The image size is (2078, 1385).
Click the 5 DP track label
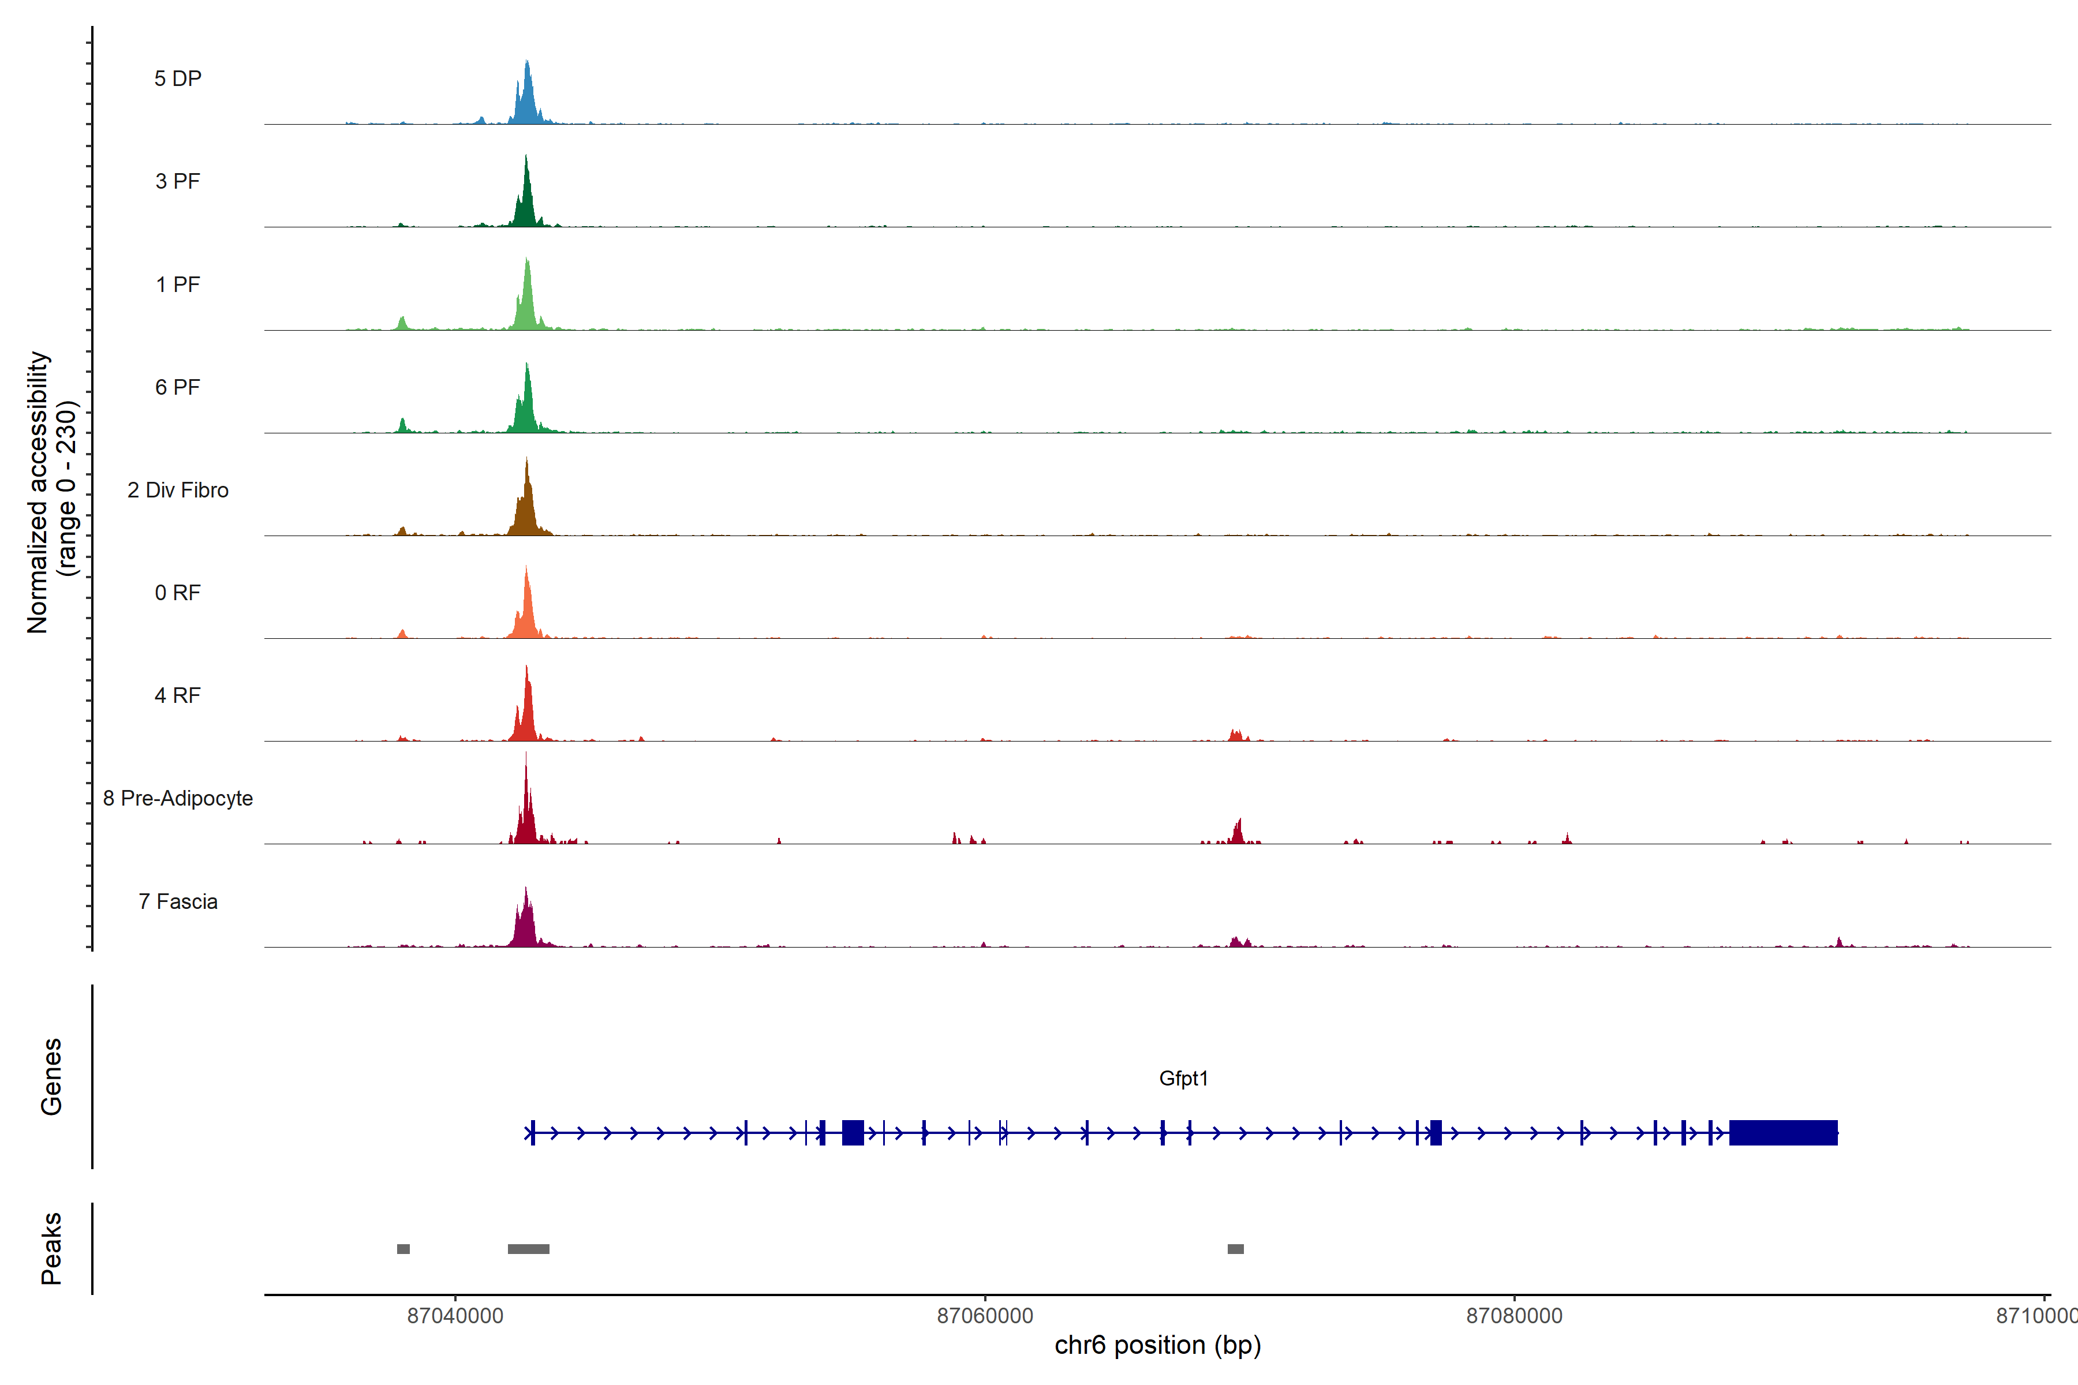[178, 78]
